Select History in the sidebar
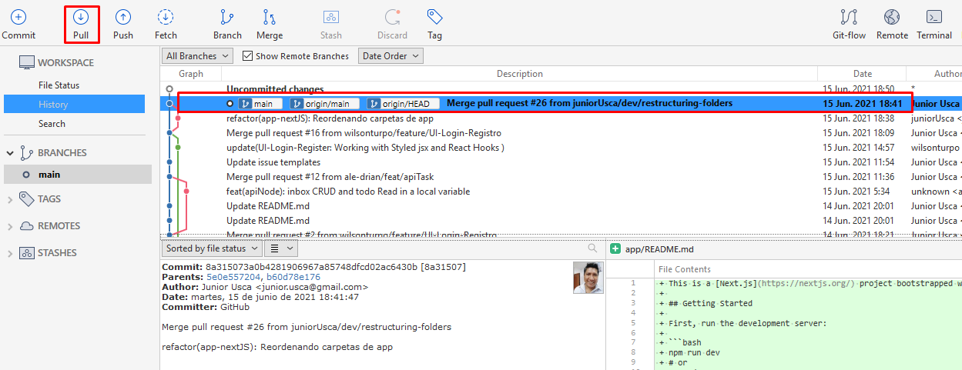The width and height of the screenshot is (962, 370). (x=74, y=105)
